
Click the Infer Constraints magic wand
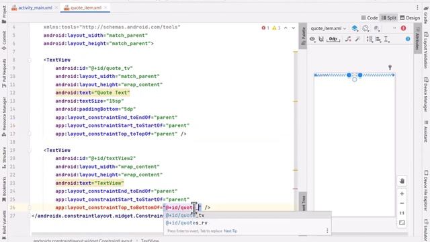pyautogui.click(x=357, y=39)
